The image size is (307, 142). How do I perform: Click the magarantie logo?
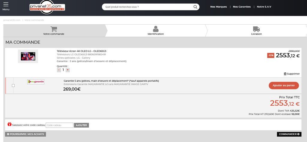pos(36,82)
